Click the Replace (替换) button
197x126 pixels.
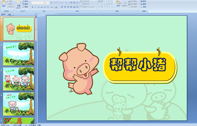(144, 4)
